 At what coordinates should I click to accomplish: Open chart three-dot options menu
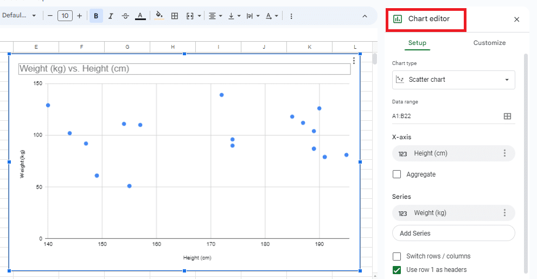(x=354, y=61)
